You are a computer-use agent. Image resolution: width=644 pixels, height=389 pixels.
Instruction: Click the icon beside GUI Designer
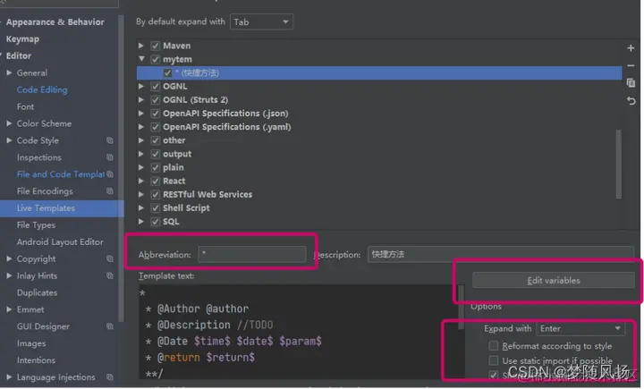tap(110, 326)
